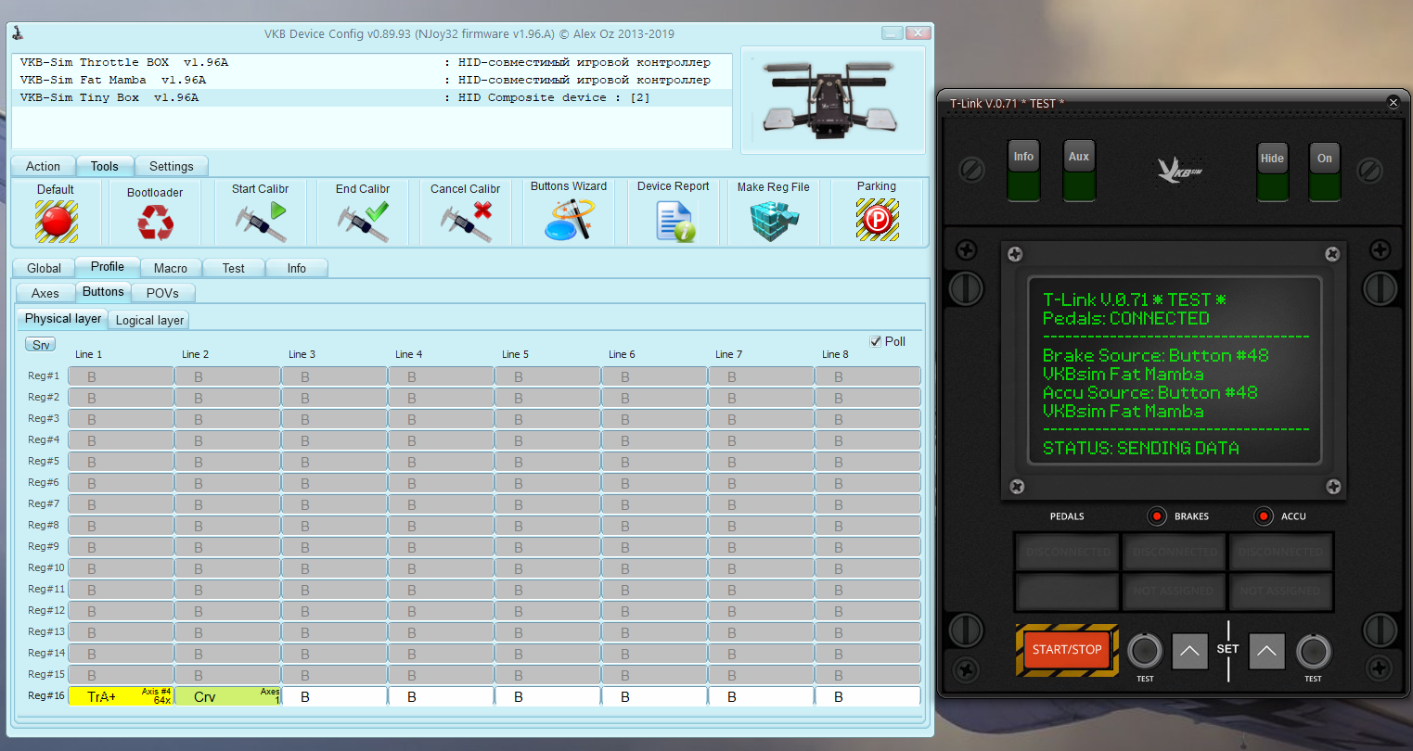The width and height of the screenshot is (1413, 751).
Task: Select the VKB-Sim Tiny Box device row
Action: click(x=371, y=97)
